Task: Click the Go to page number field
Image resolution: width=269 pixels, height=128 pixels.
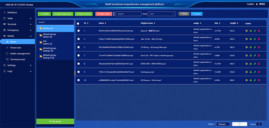Action: point(259,124)
